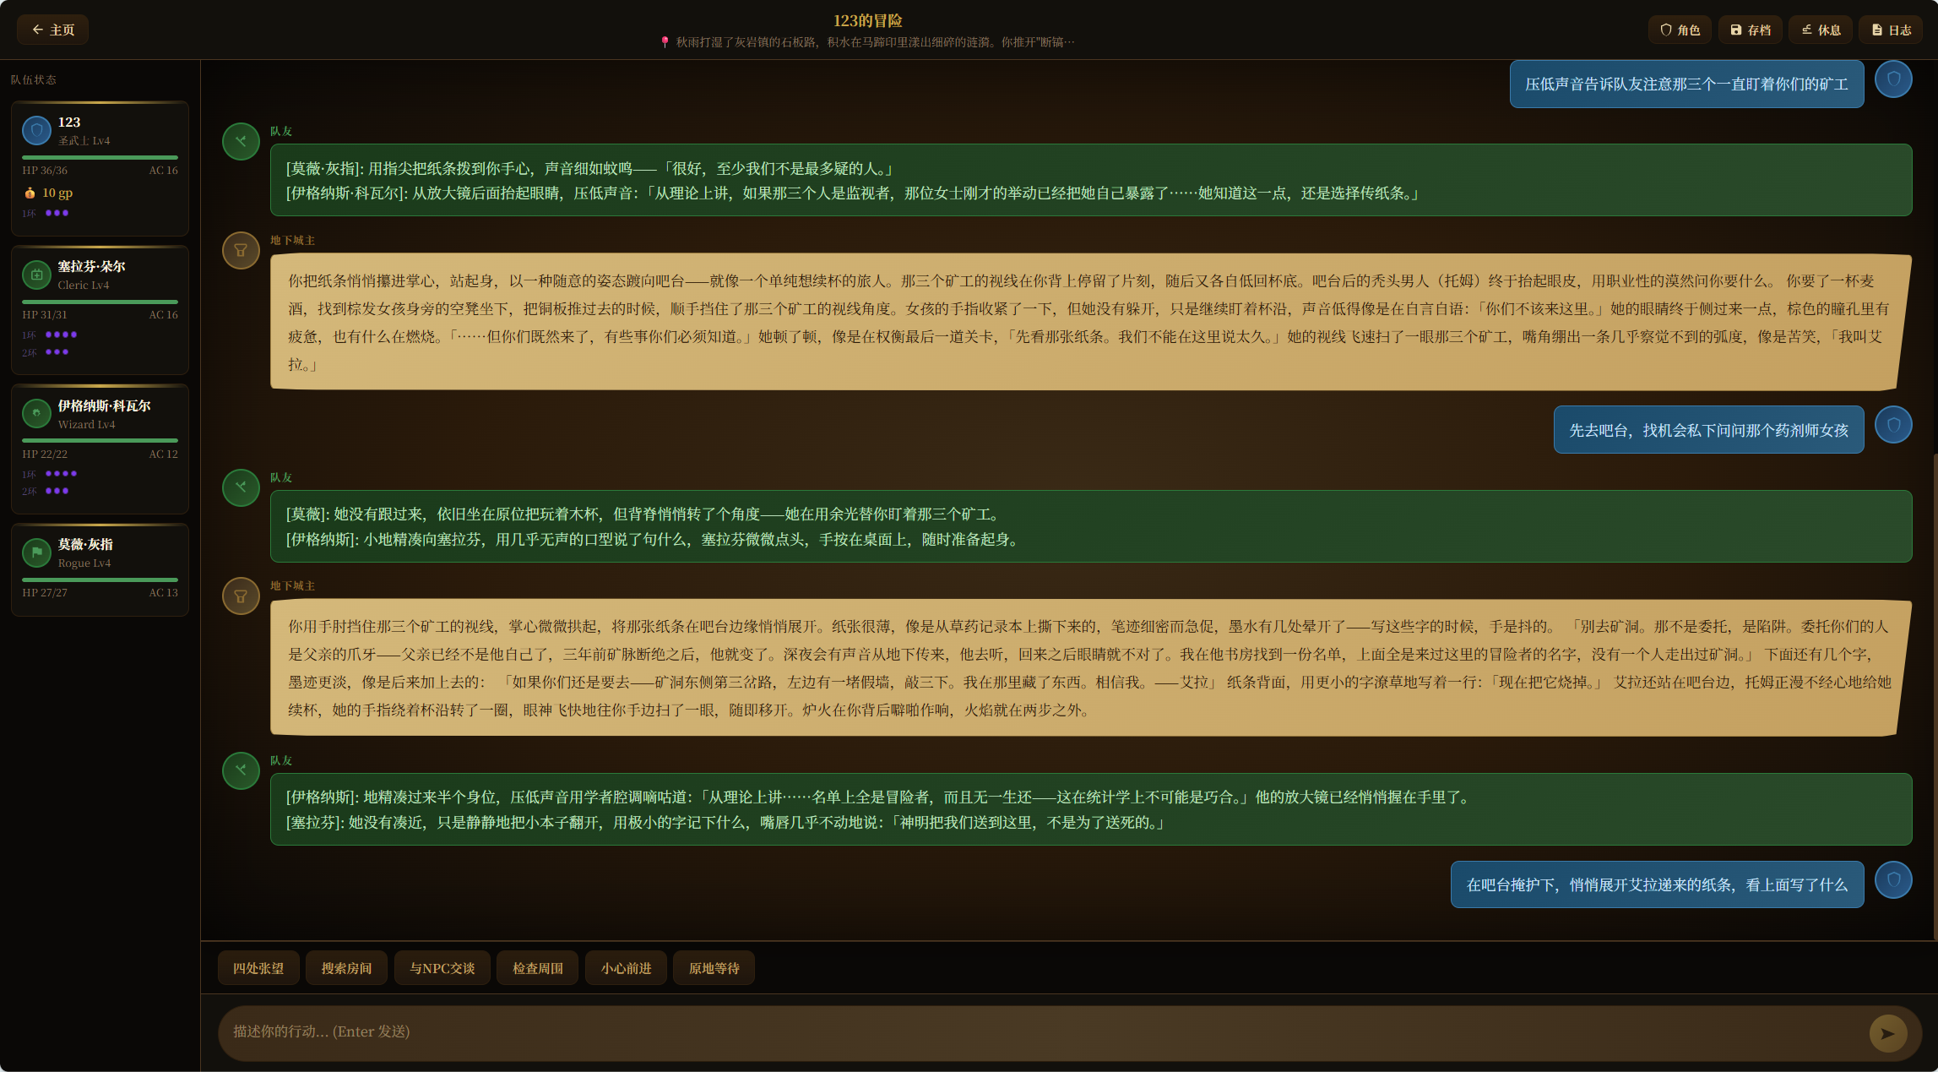
Task: Click the send arrow icon beside input box
Action: (1889, 1031)
